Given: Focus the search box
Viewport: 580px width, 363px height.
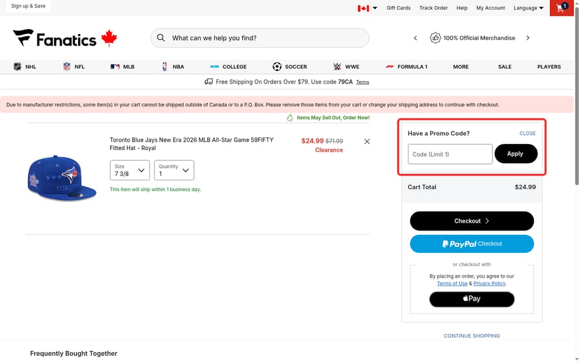Looking at the screenshot, I should coord(260,38).
